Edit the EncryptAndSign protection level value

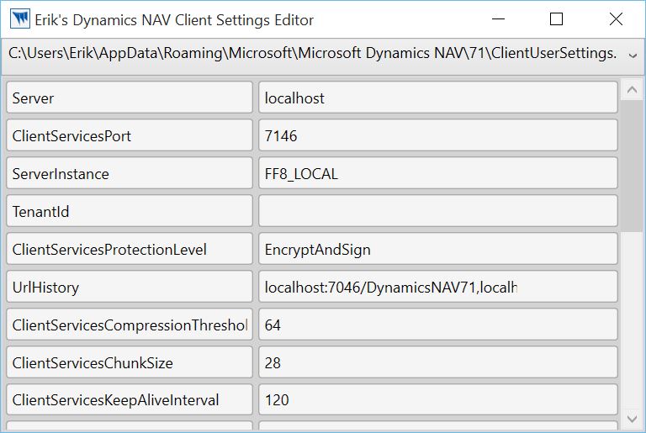(438, 249)
